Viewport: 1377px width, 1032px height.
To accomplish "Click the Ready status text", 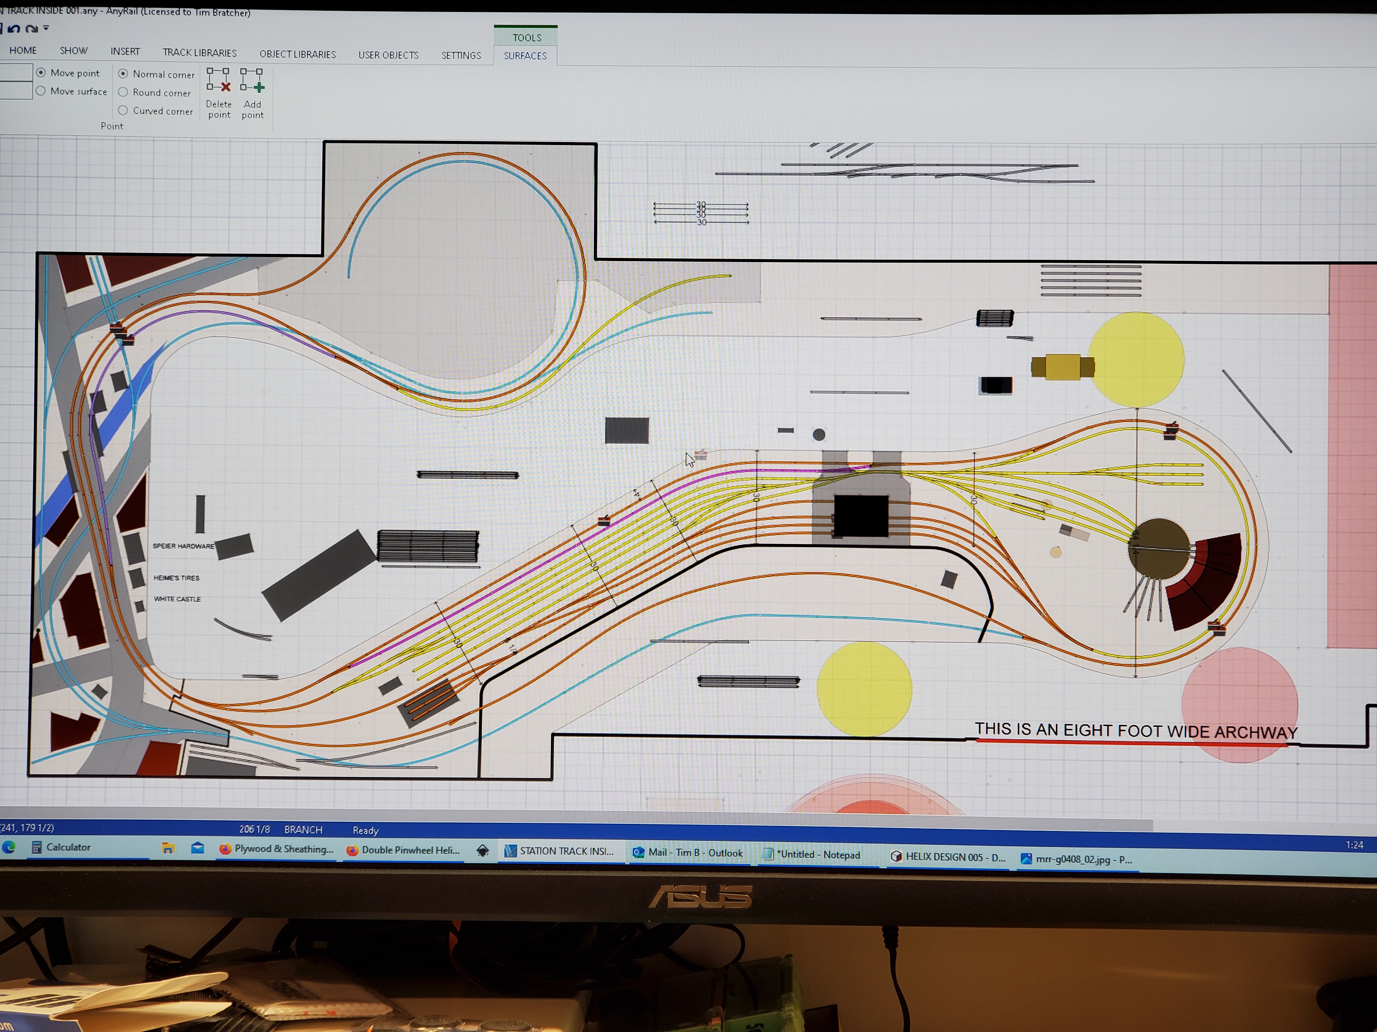I will pyautogui.click(x=365, y=830).
